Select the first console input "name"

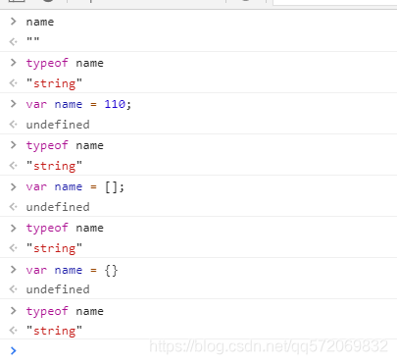tap(40, 22)
